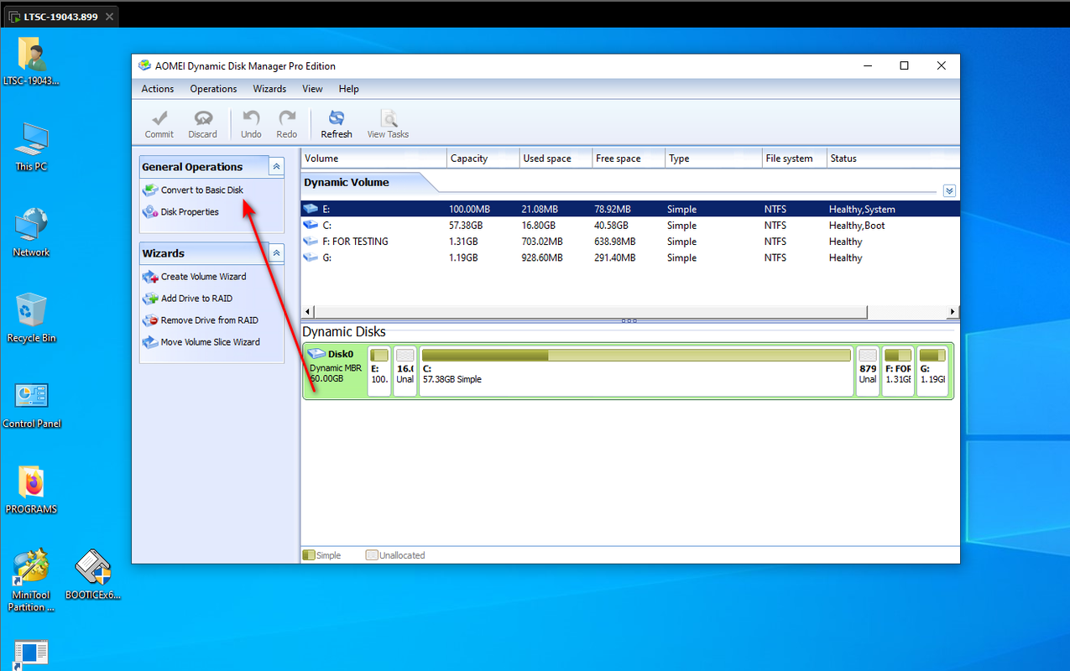Sort by the File system column header

[x=794, y=159]
